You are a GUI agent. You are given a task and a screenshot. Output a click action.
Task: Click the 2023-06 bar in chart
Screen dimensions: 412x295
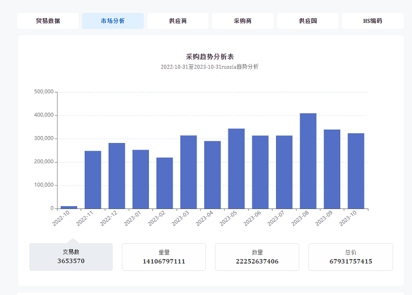(260, 172)
